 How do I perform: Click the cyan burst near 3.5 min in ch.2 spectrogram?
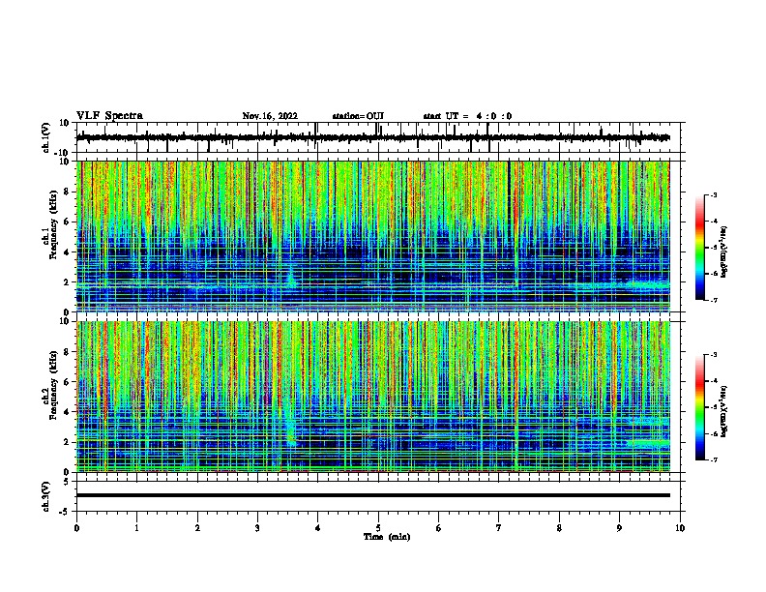[290, 425]
